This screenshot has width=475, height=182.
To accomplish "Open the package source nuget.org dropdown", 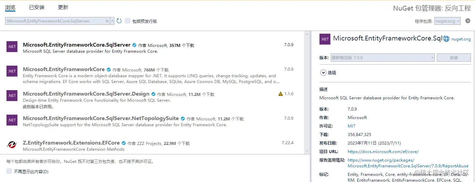I will click(x=447, y=21).
